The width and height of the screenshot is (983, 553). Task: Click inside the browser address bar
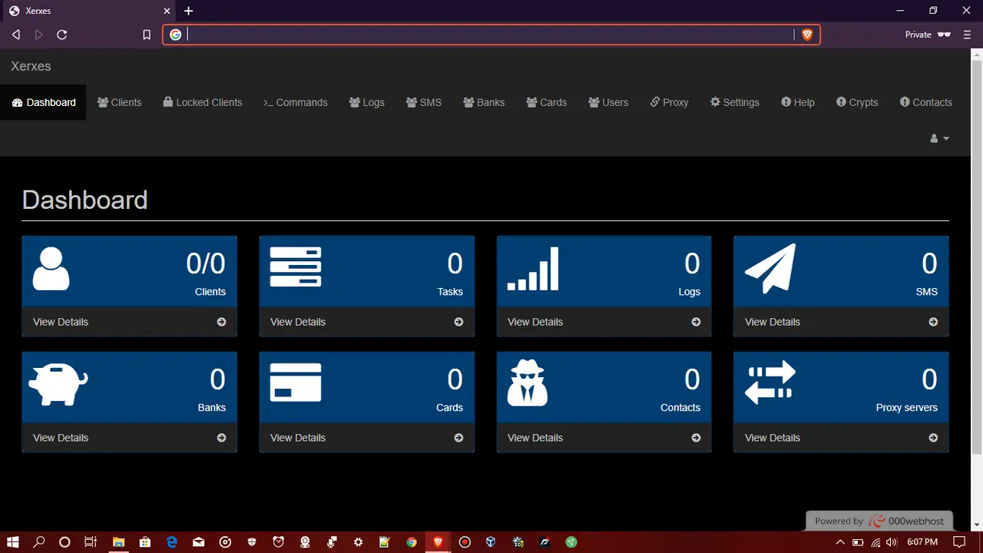(484, 35)
